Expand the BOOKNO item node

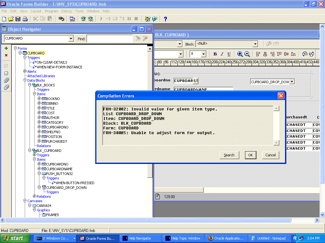(x=39, y=99)
